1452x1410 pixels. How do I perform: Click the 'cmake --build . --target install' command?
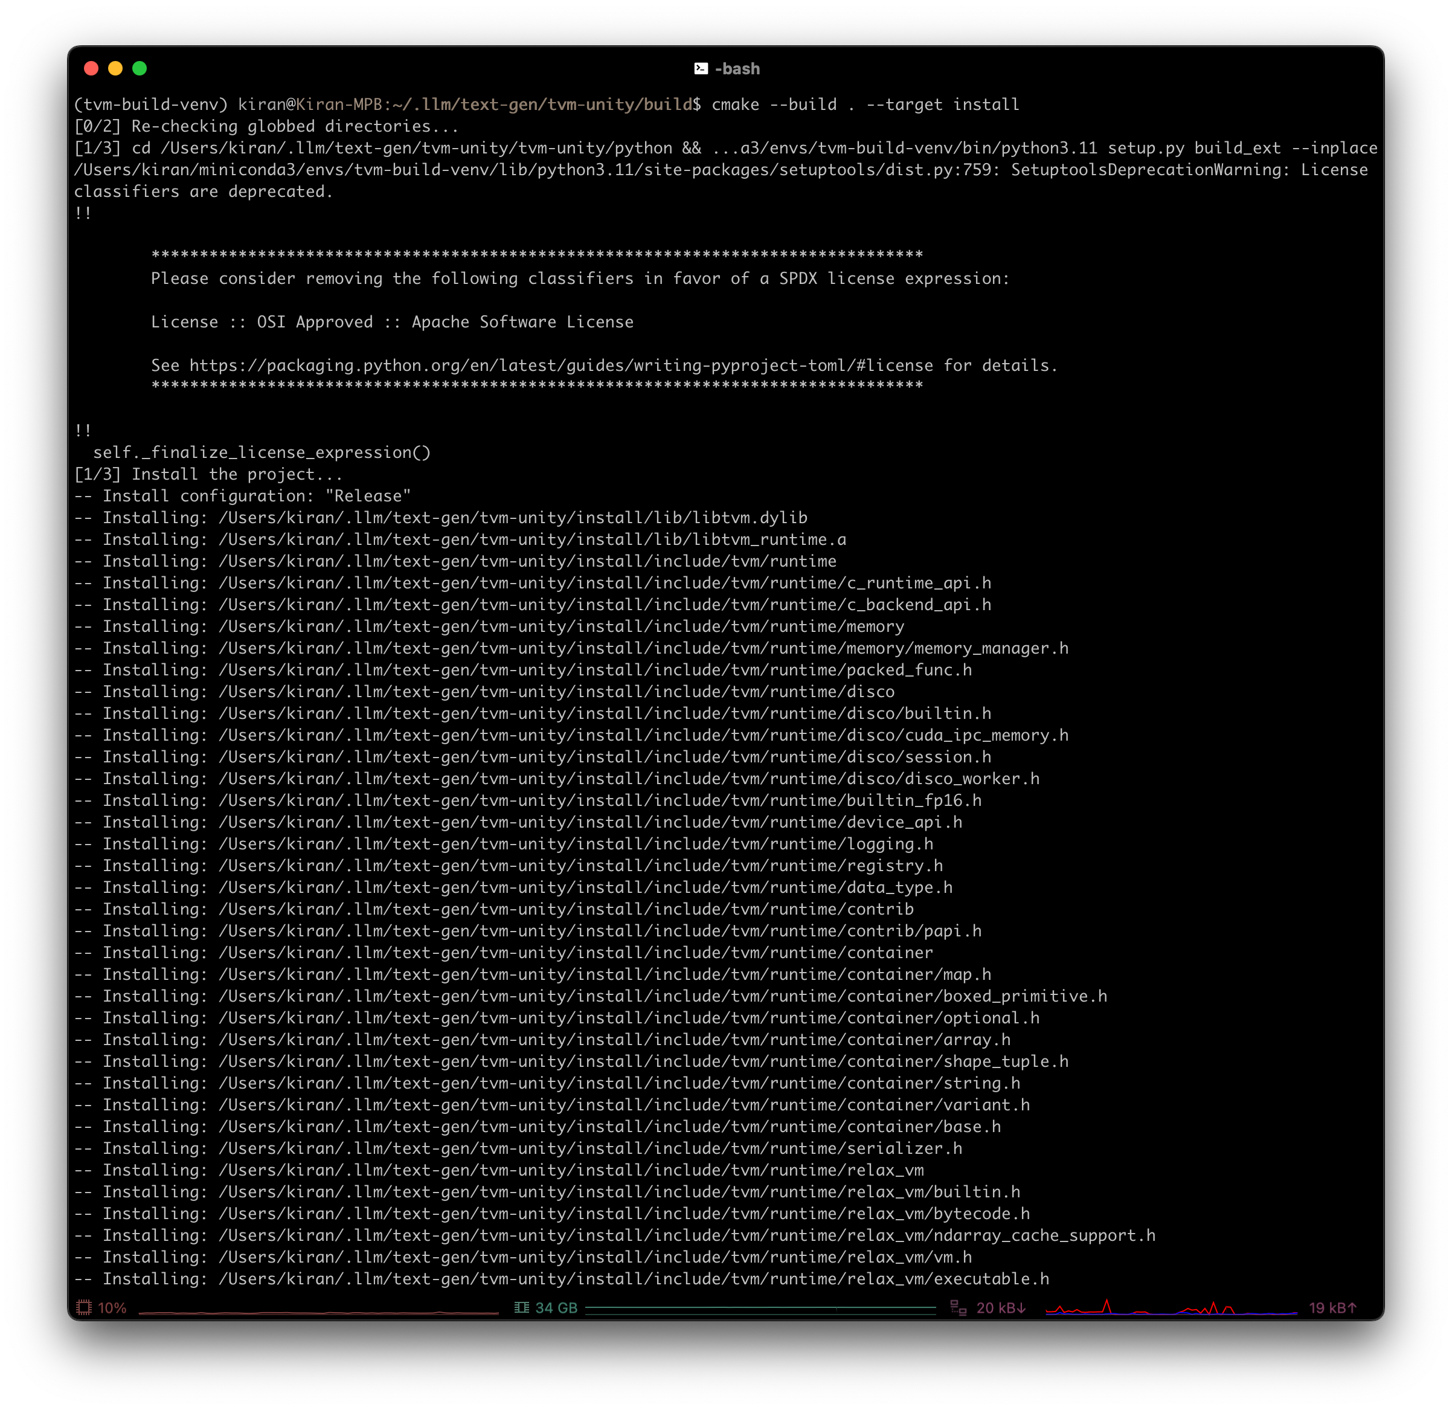(x=866, y=105)
